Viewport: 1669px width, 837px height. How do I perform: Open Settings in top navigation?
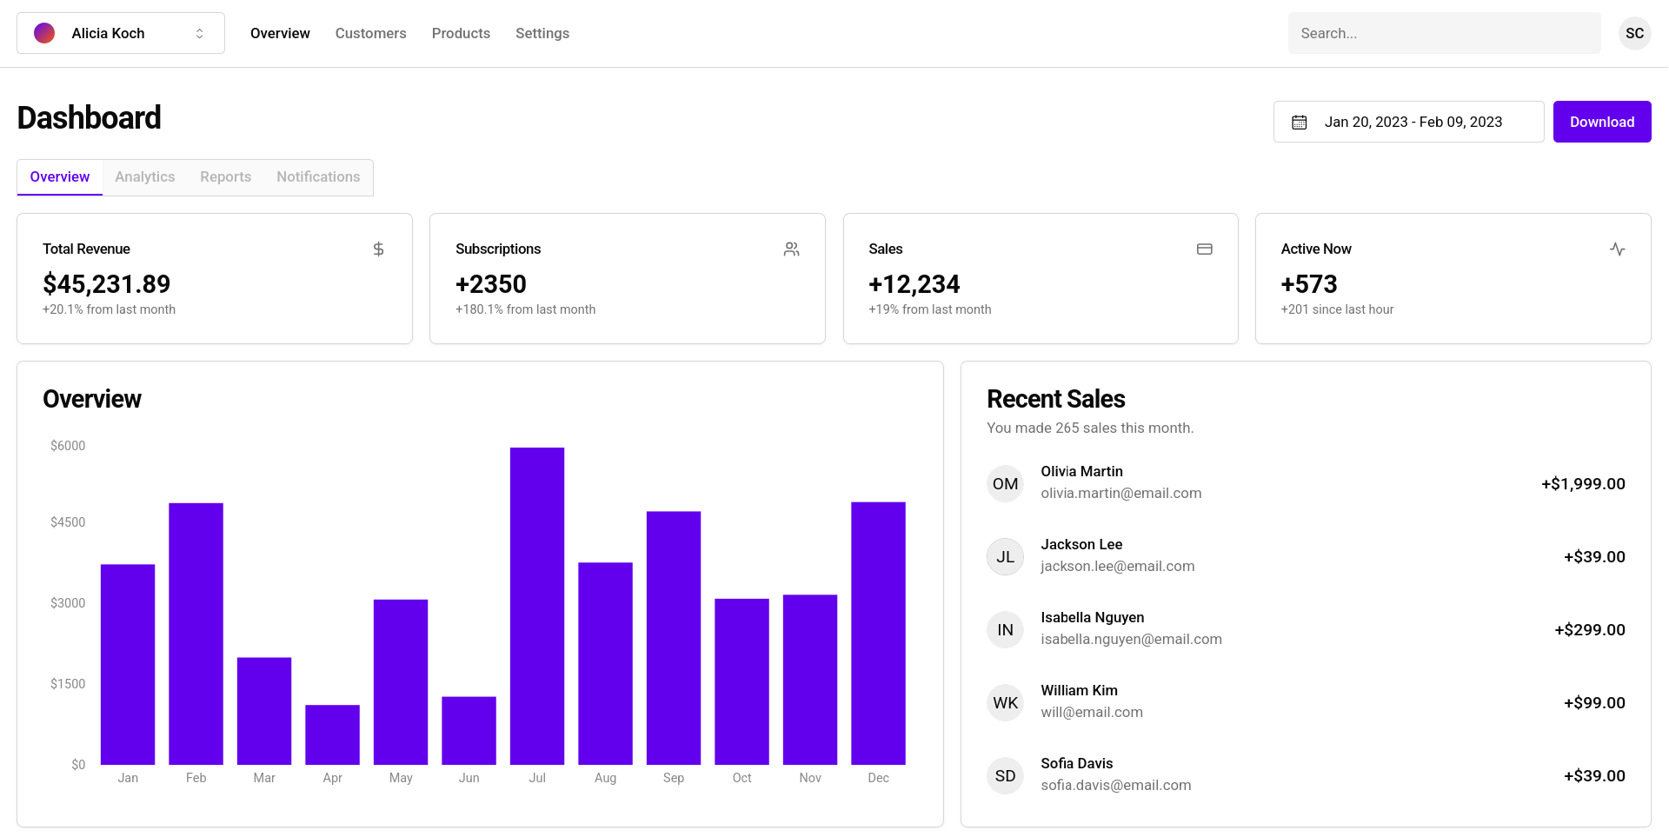pyautogui.click(x=542, y=33)
